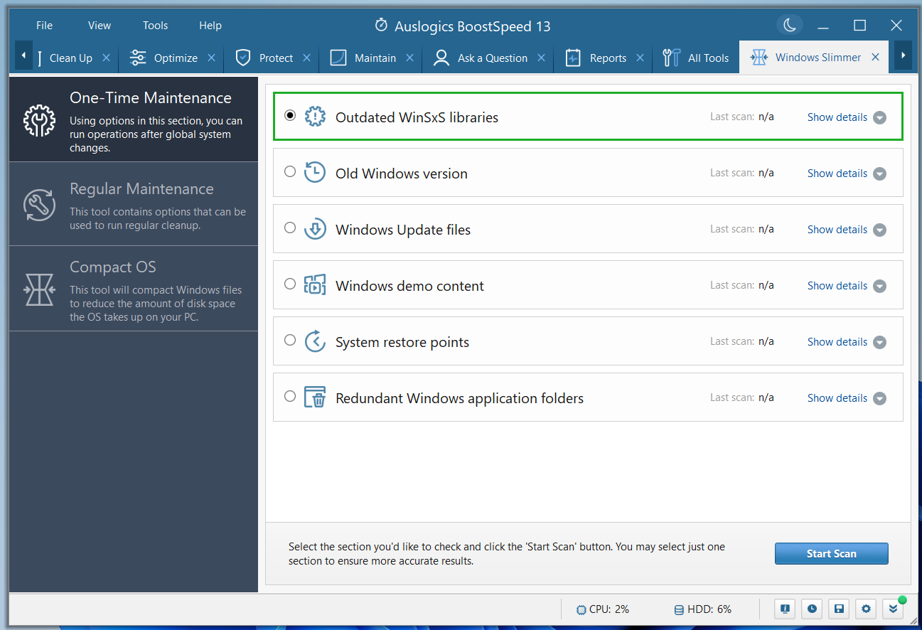Click the System restore points icon

point(315,341)
